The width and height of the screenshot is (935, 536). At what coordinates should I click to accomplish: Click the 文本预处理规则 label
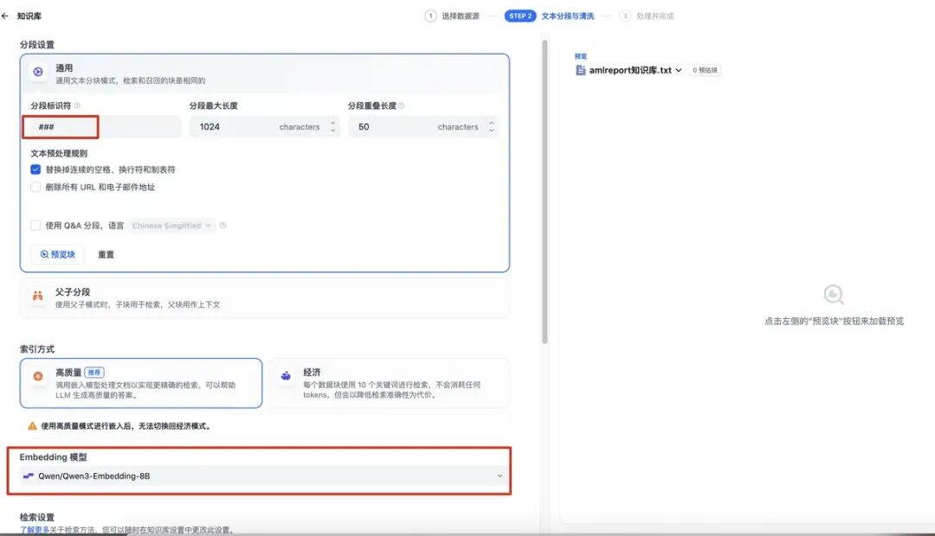[x=59, y=153]
